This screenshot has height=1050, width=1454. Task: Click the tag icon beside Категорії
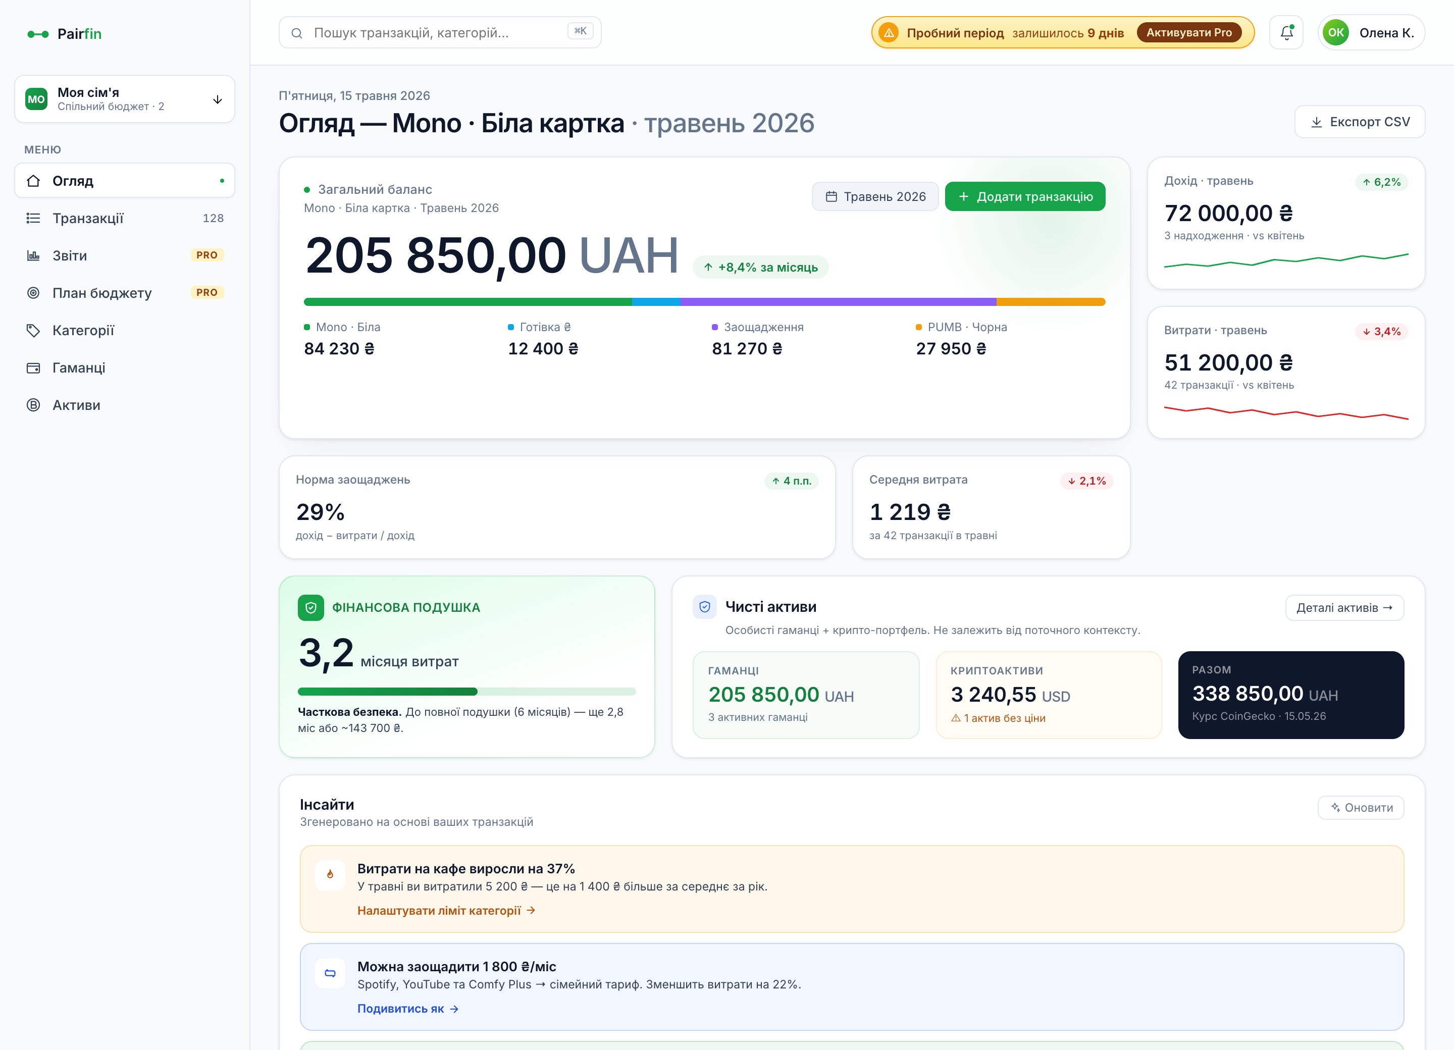[33, 331]
